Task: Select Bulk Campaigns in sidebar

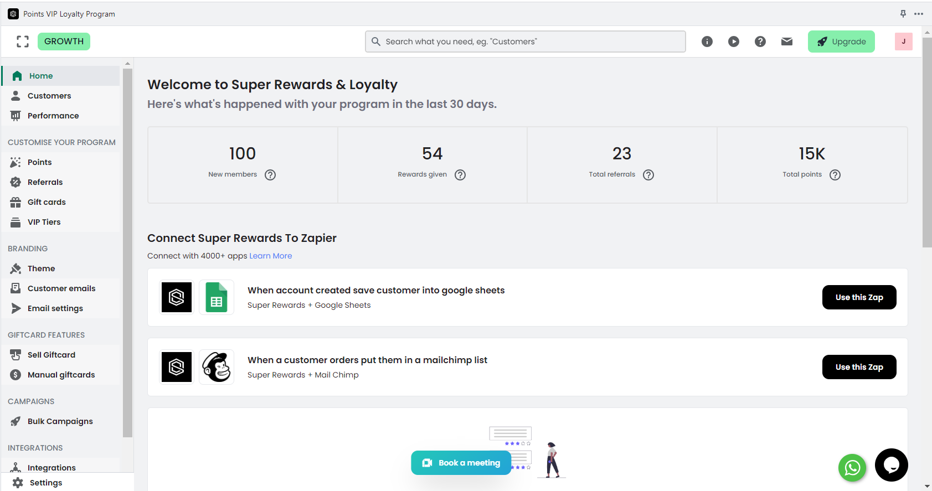Action: click(x=60, y=421)
